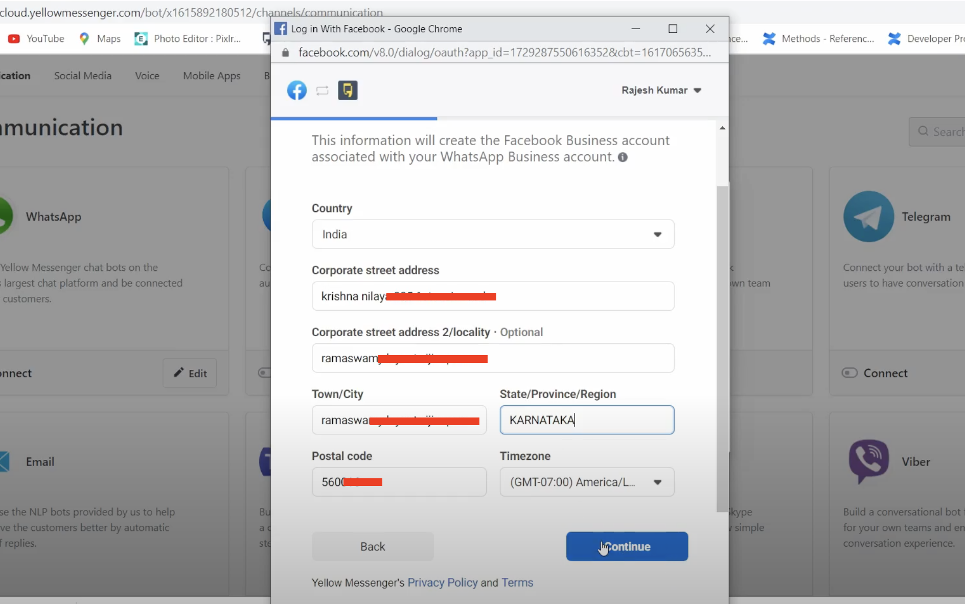
Task: Click the popup address bar URL
Action: [x=504, y=53]
